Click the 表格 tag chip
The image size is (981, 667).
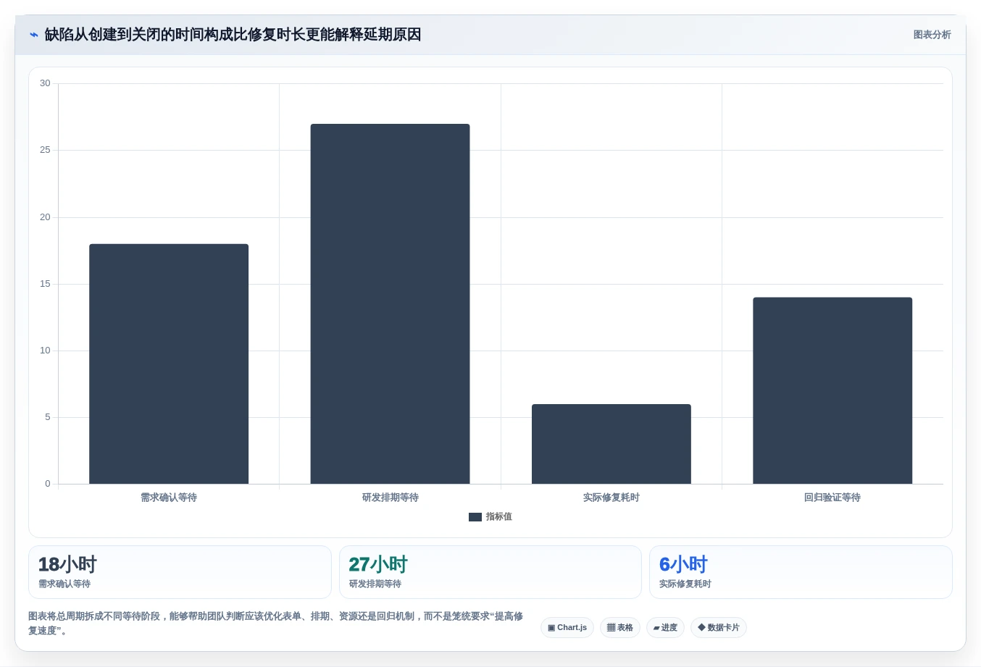620,627
